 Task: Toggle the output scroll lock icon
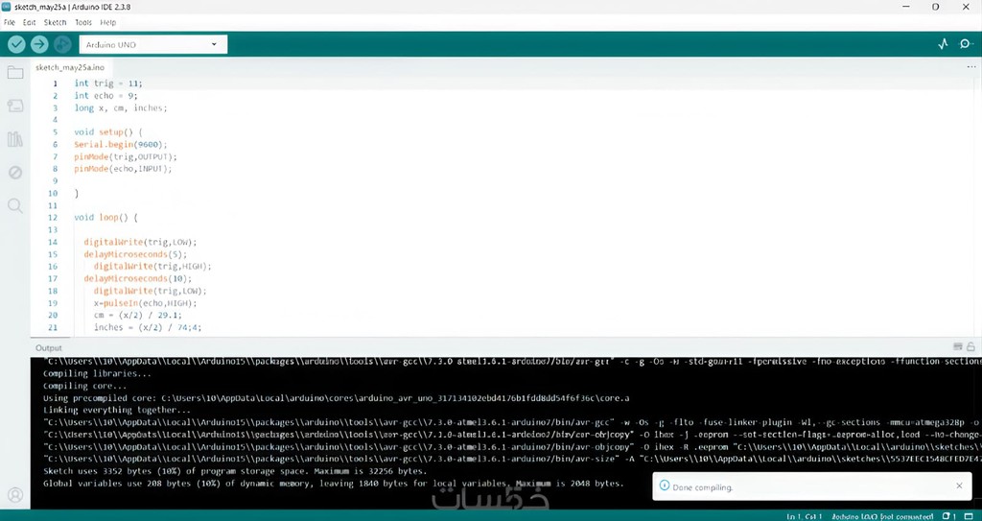click(970, 346)
